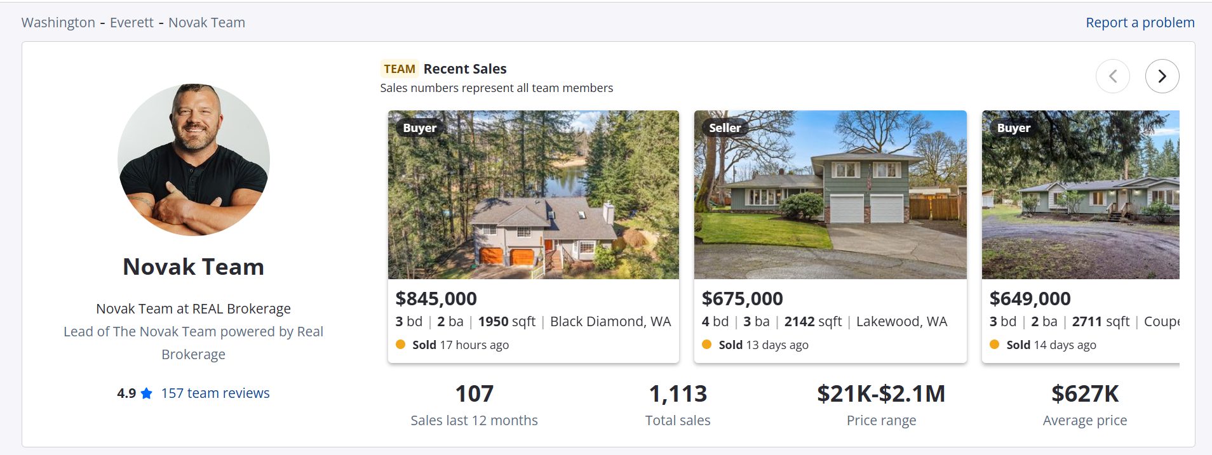
Task: Click Report a problem link
Action: coord(1140,23)
